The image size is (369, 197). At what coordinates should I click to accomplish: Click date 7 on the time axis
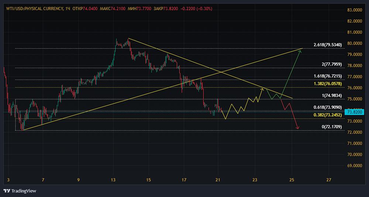43,180
